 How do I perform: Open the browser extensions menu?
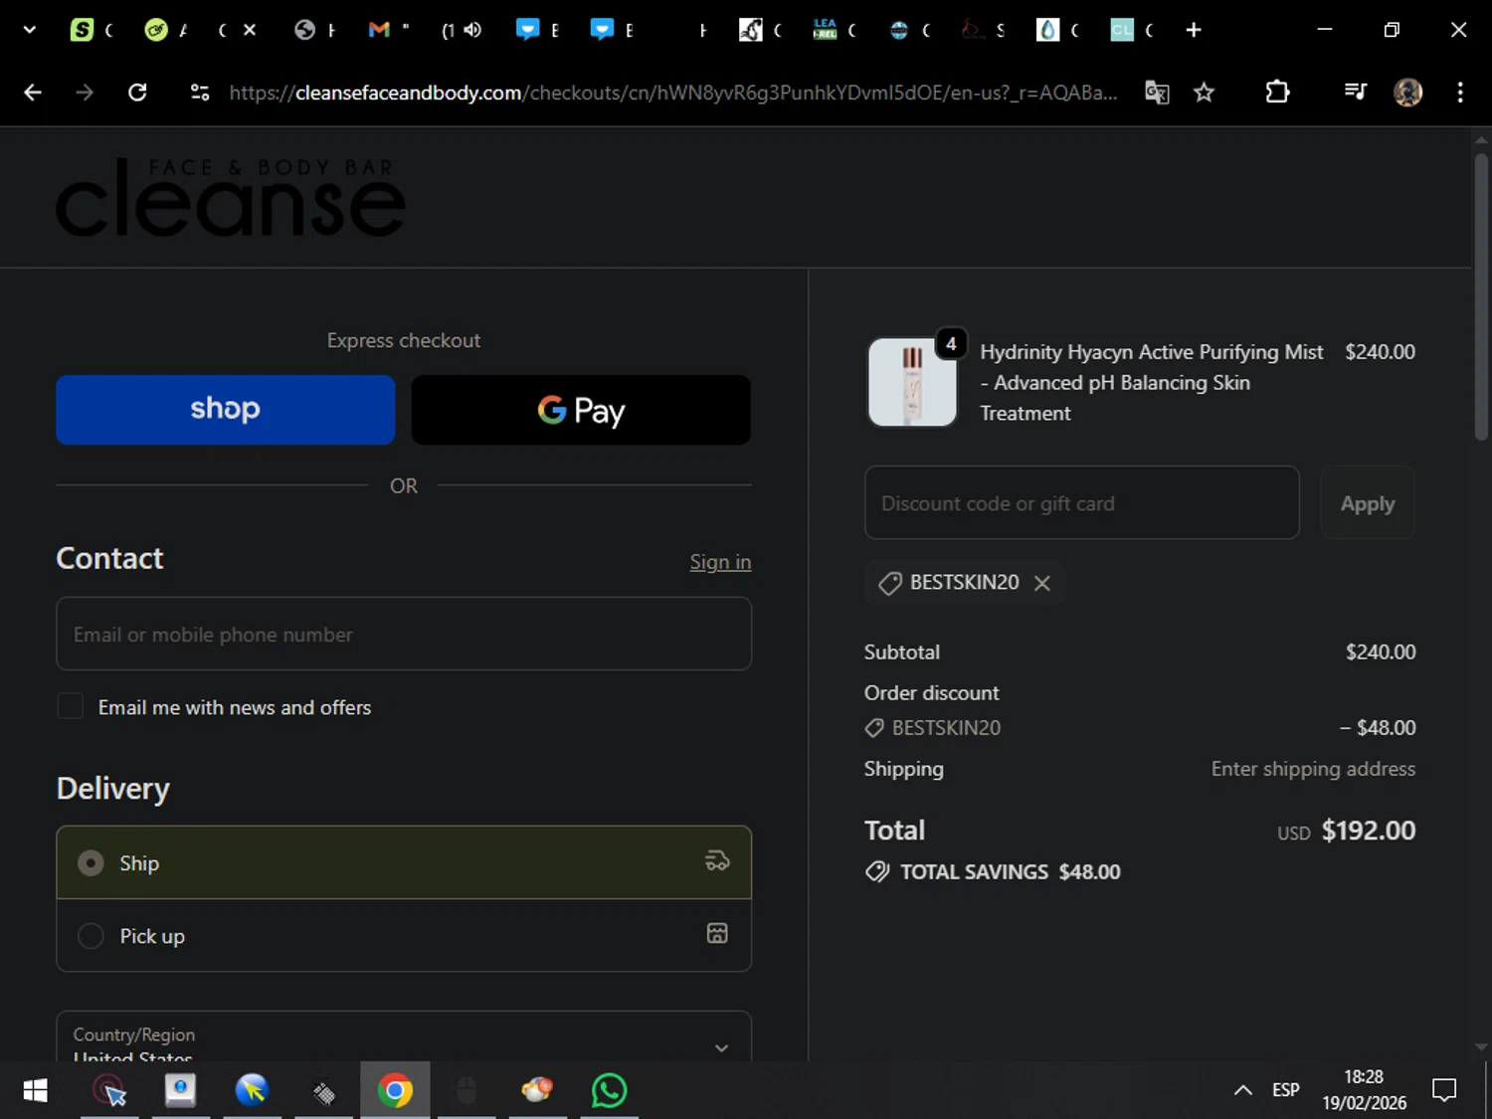click(1277, 93)
